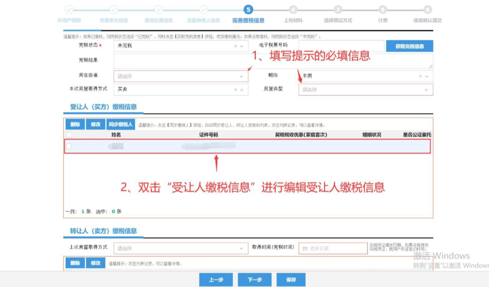Tick the checkbox on the buyer row
Image resolution: width=489 pixels, height=287 pixels.
pyautogui.click(x=69, y=146)
